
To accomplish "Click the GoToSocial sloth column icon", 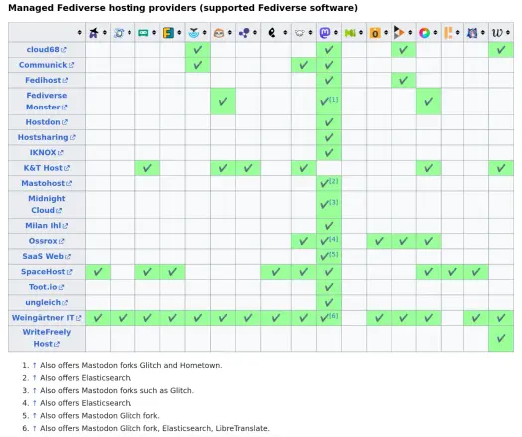I will coord(219,33).
